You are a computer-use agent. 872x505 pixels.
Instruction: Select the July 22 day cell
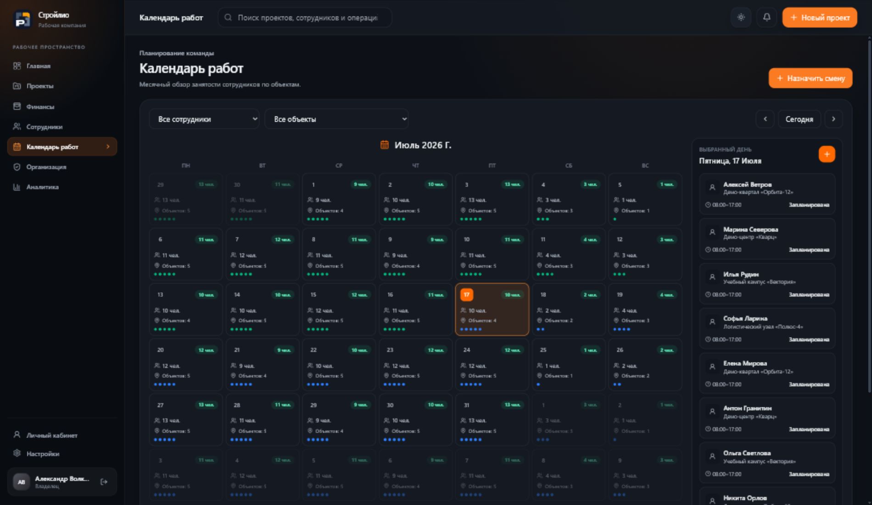point(339,365)
